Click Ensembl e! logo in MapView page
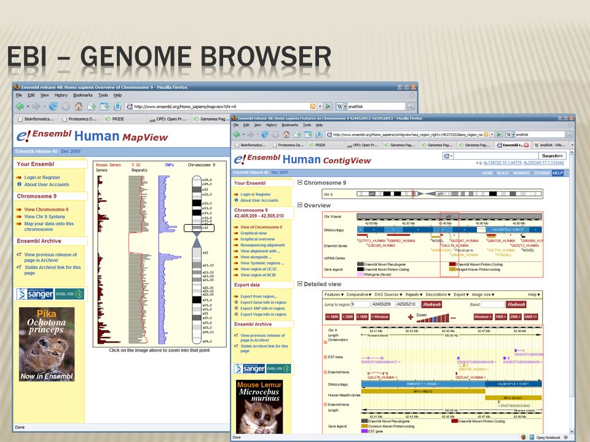The image size is (590, 442). (23, 136)
